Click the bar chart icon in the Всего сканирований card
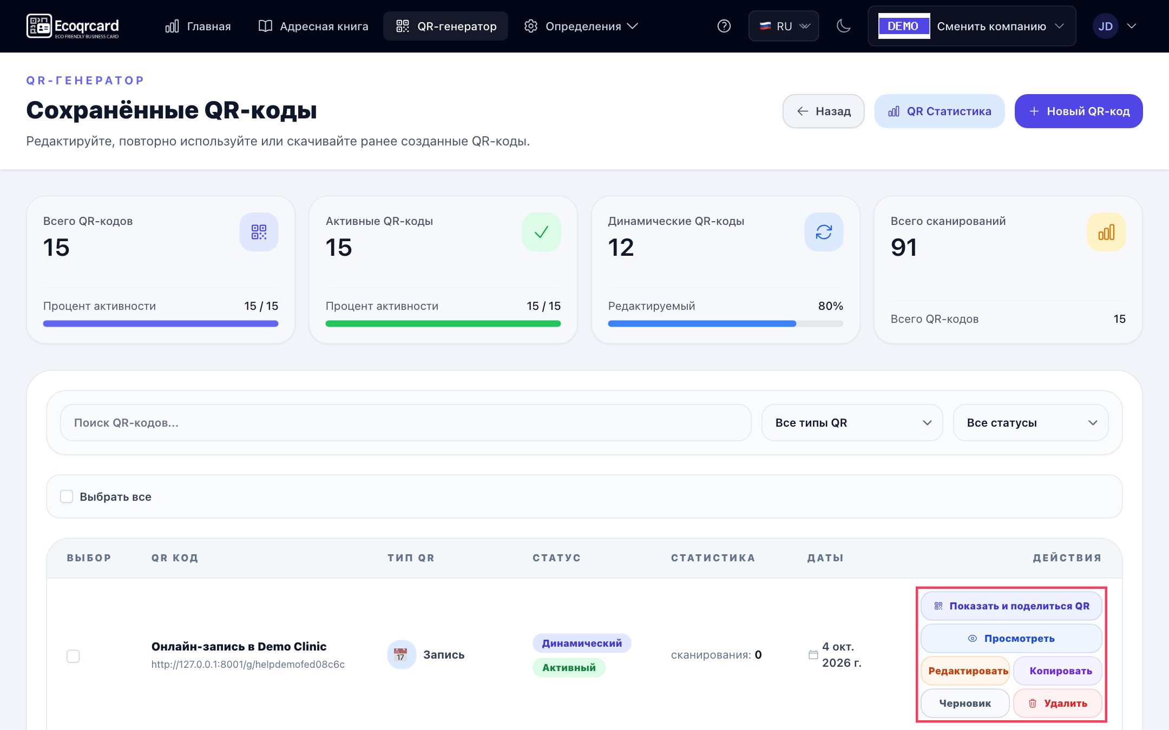This screenshot has height=730, width=1169. (x=1106, y=232)
